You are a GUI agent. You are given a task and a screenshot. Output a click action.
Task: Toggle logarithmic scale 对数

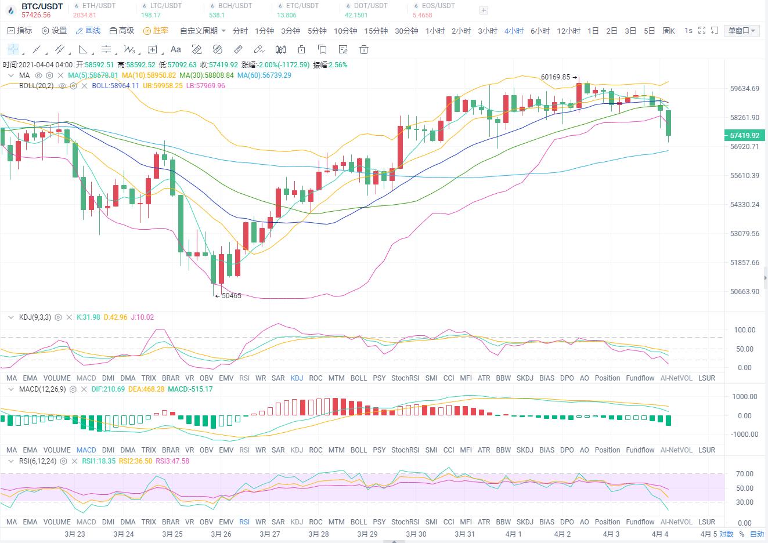pos(726,534)
